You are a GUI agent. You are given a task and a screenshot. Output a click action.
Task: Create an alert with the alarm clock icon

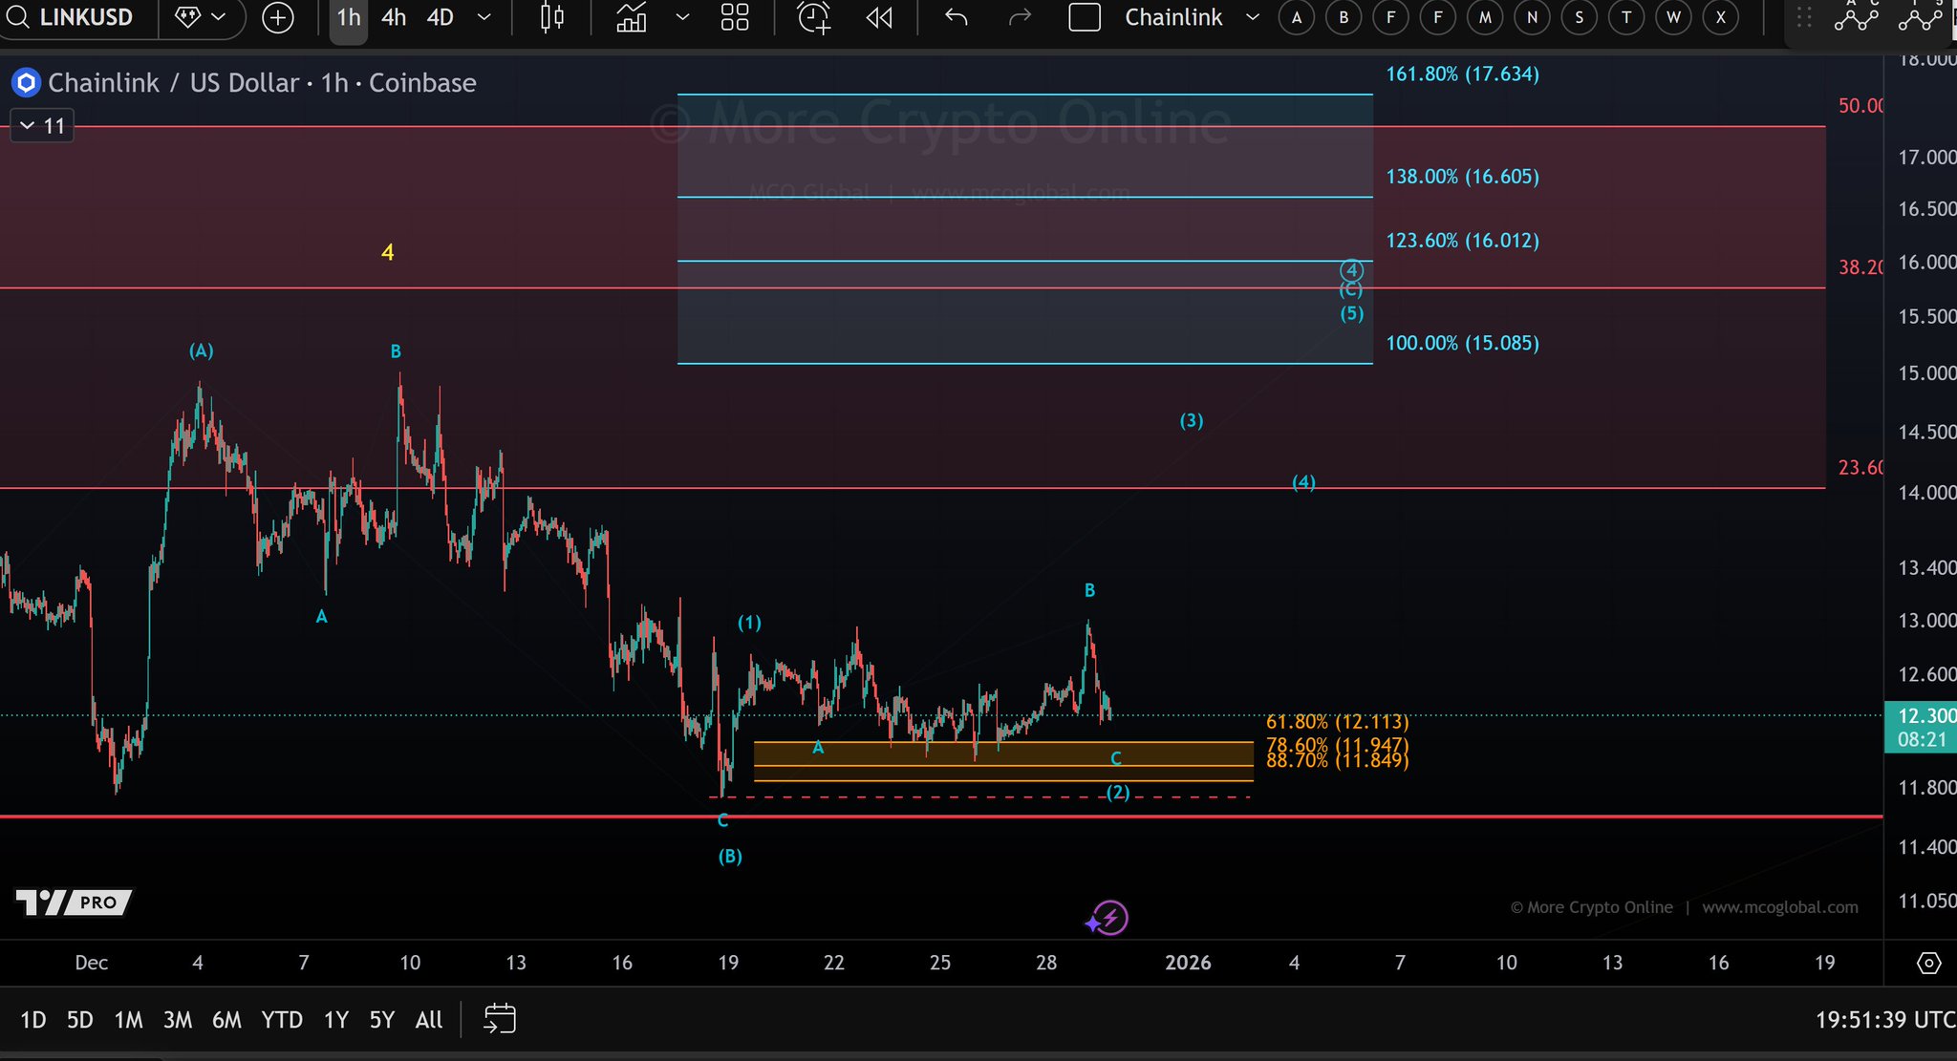pos(813,17)
